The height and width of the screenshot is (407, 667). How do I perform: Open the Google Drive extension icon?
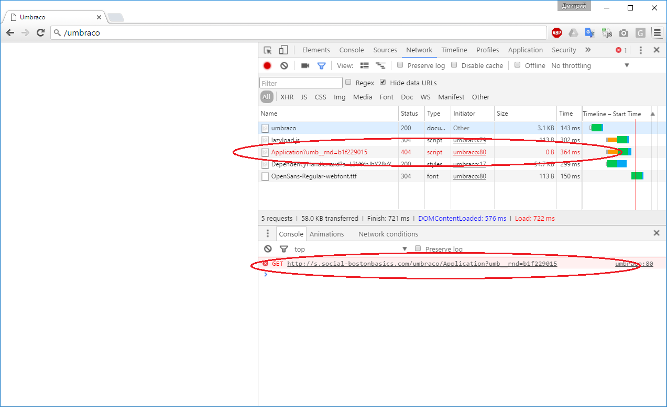573,33
